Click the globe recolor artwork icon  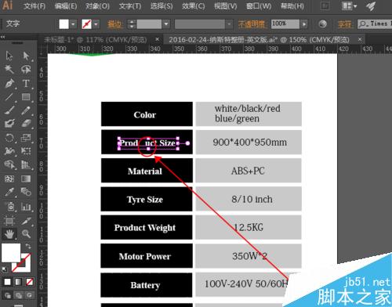point(323,24)
